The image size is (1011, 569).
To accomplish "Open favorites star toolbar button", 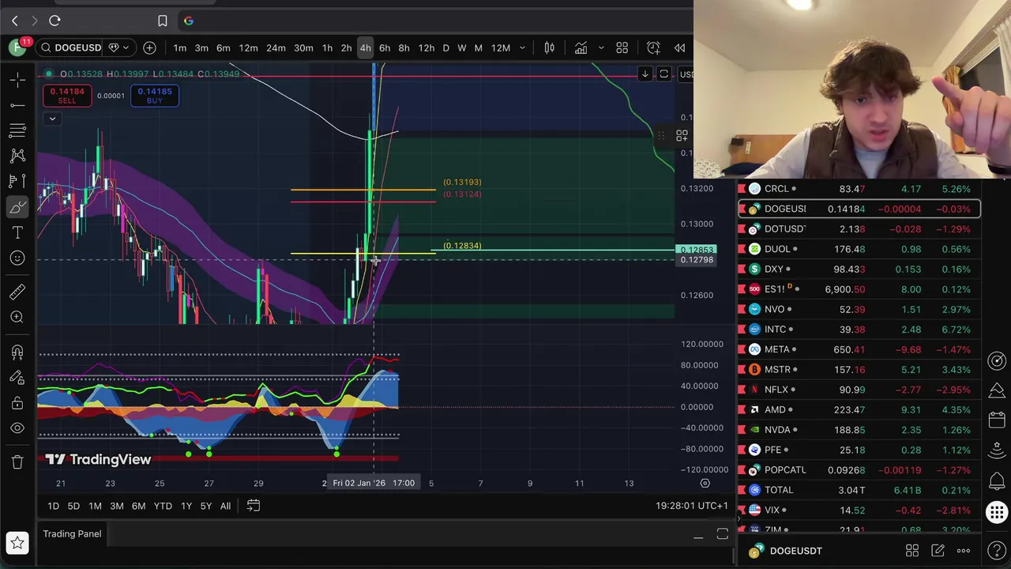I will coord(17,543).
